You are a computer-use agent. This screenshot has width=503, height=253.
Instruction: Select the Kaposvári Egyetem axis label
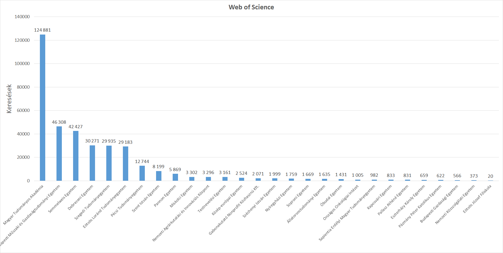(x=379, y=197)
